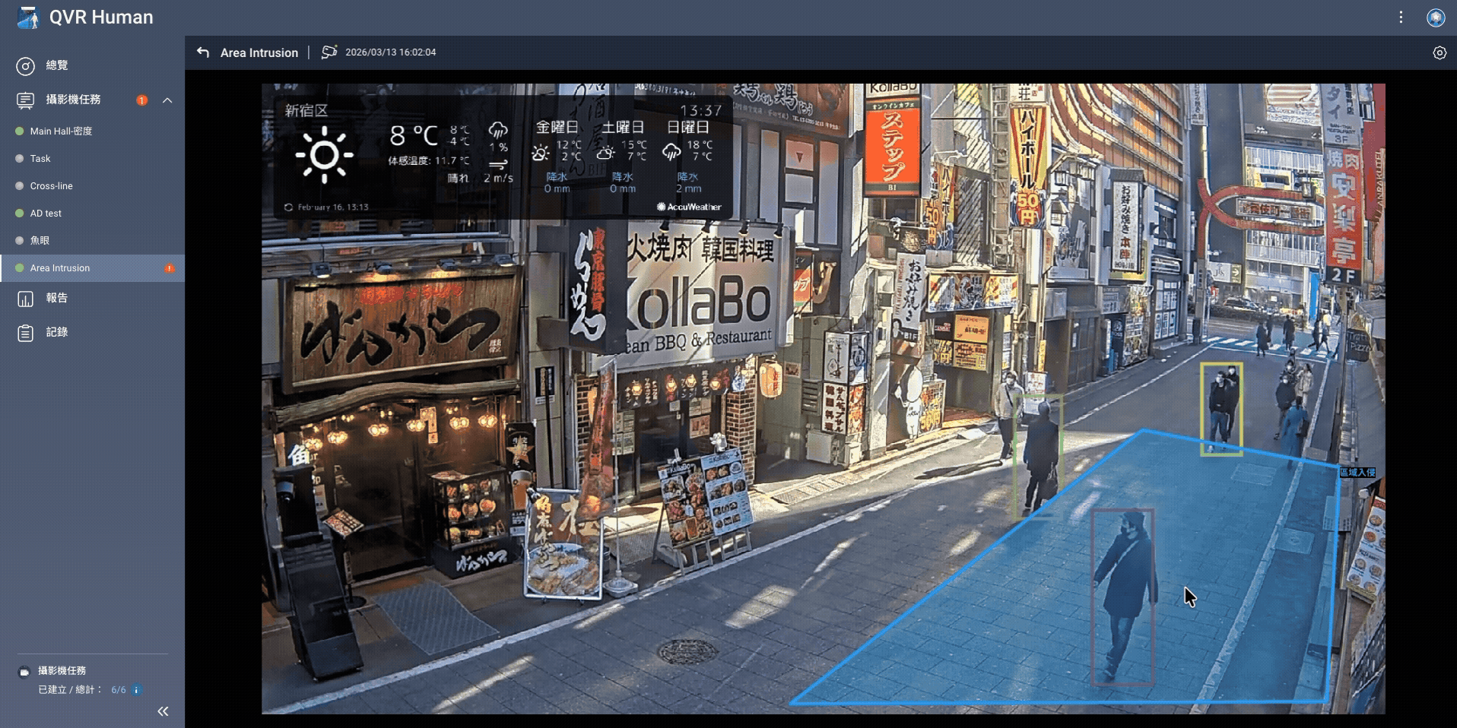Collapse the 攝影機任務 section chevron
Screen dimensions: 1457x728
[x=167, y=100]
